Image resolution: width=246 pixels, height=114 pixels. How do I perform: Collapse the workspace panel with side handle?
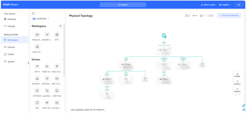pos(28,63)
